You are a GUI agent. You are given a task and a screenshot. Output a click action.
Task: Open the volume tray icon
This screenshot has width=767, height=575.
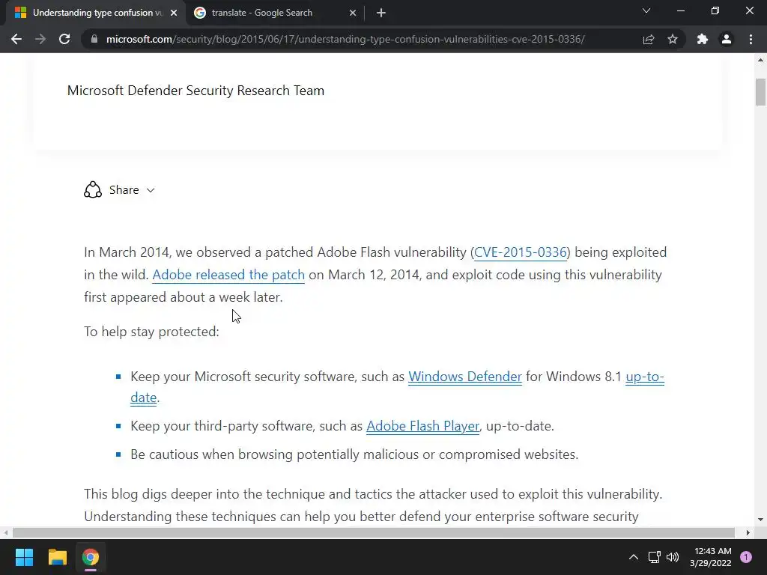click(x=673, y=557)
